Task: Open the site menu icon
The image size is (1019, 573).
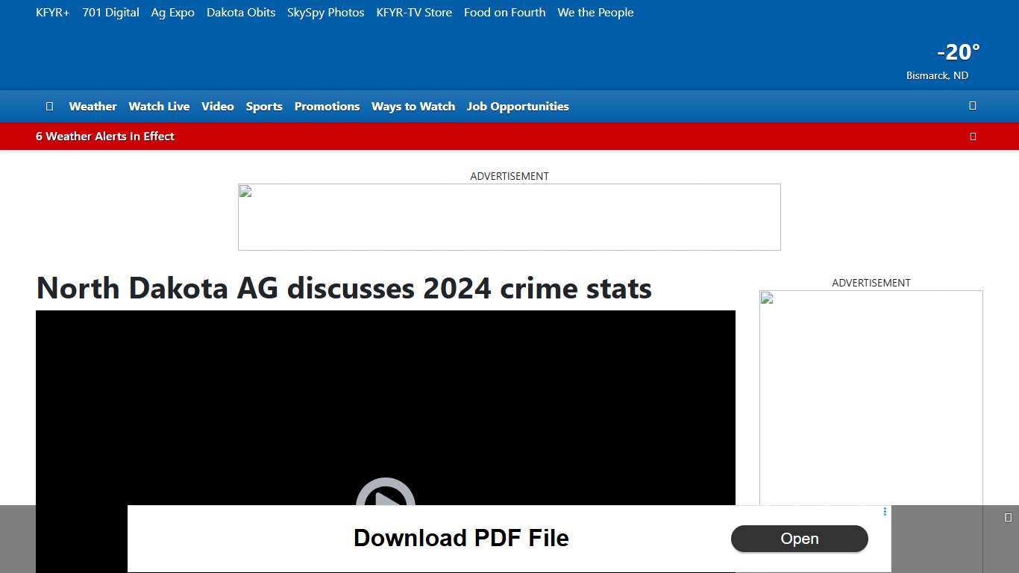Action: [x=49, y=106]
